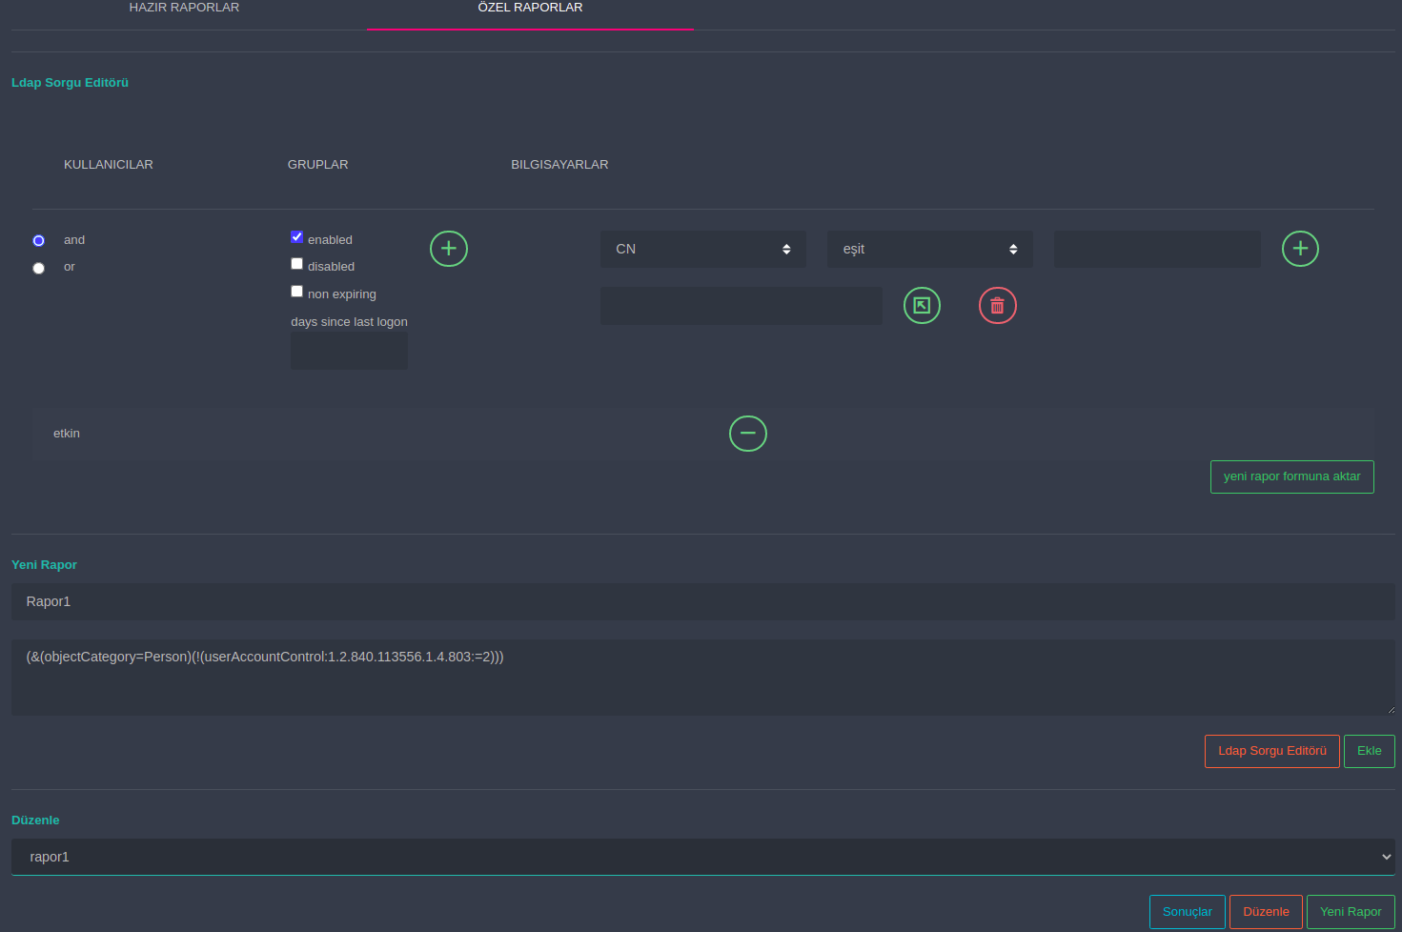
Task: Expand the rapor1 selection dropdown
Action: click(x=702, y=857)
